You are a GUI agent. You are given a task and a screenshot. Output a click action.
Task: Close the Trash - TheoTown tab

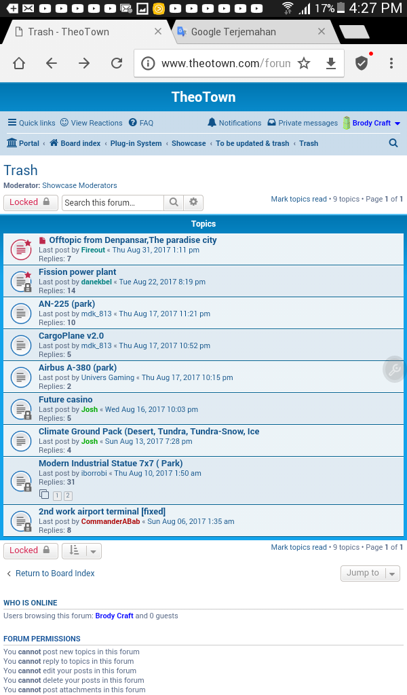tap(157, 31)
